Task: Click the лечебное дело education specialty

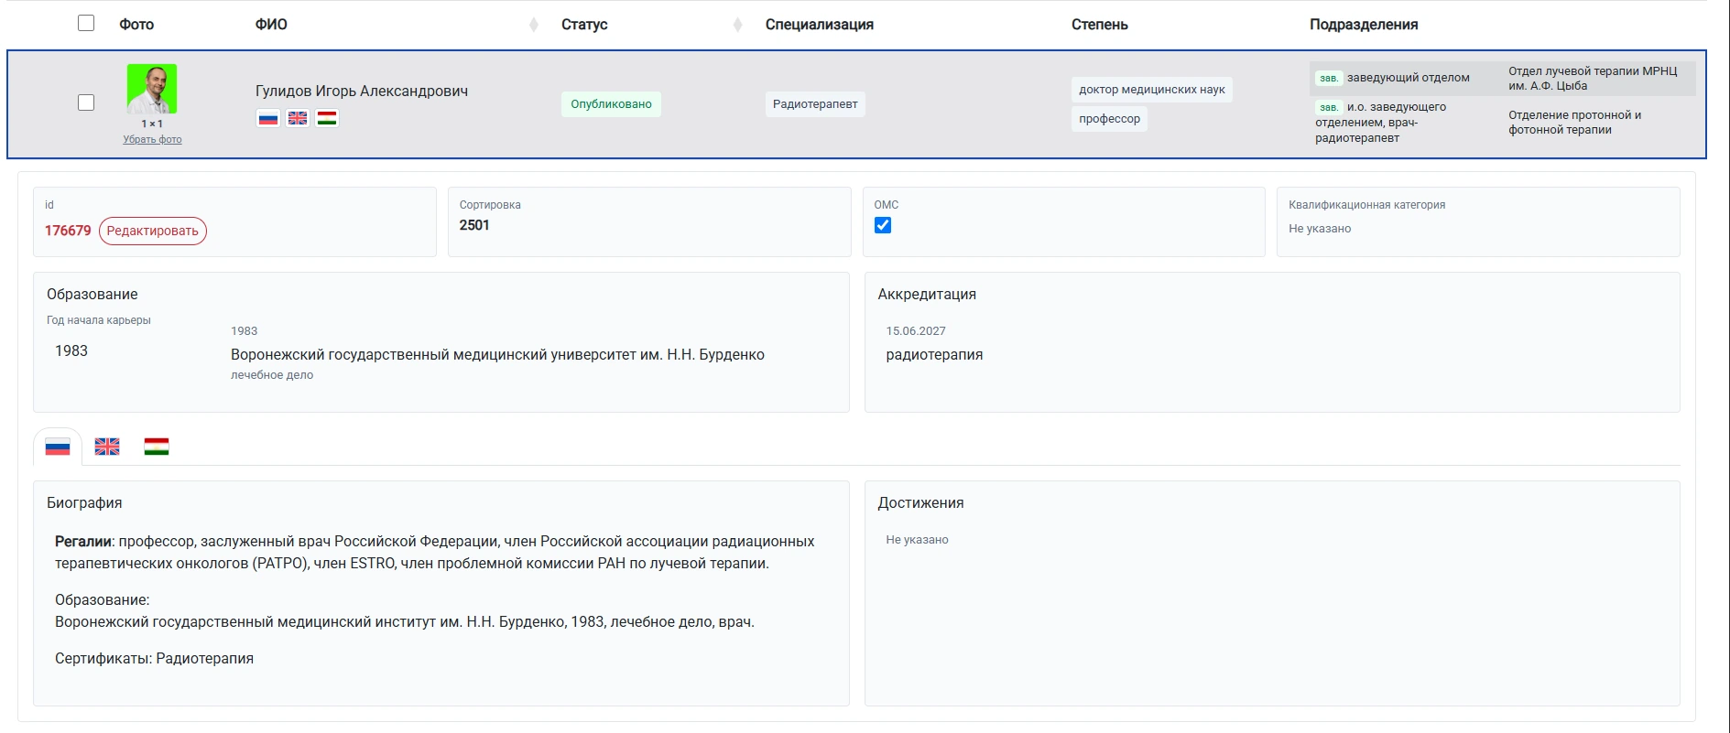Action: (272, 375)
